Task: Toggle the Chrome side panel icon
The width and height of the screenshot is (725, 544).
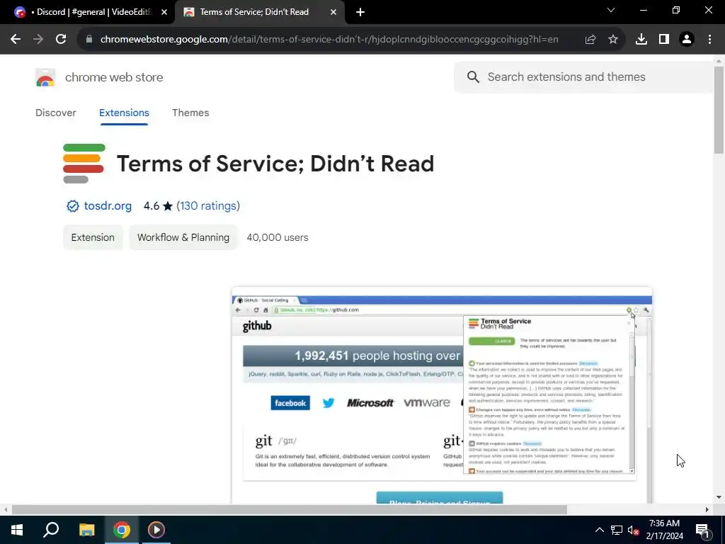Action: [x=664, y=40]
